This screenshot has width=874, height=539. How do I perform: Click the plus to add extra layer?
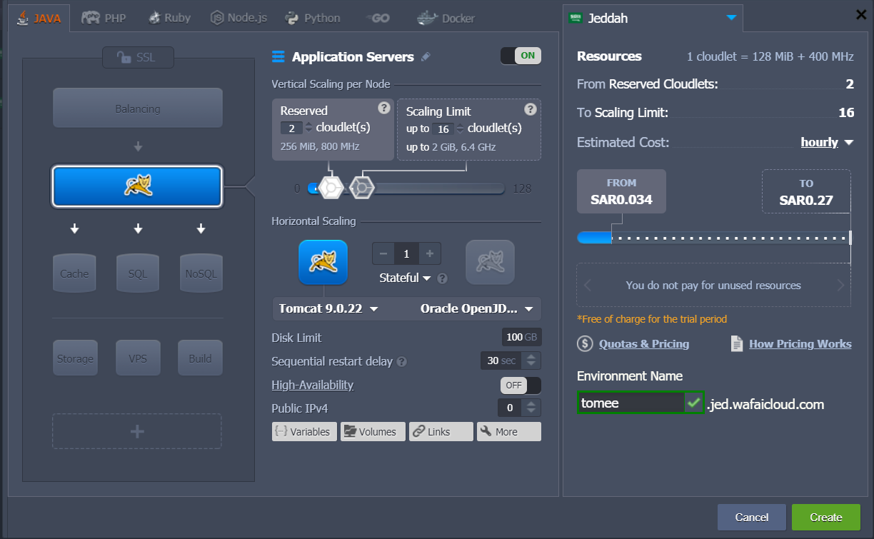pyautogui.click(x=137, y=431)
